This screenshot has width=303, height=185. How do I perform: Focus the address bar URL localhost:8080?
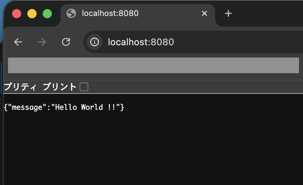pos(141,42)
